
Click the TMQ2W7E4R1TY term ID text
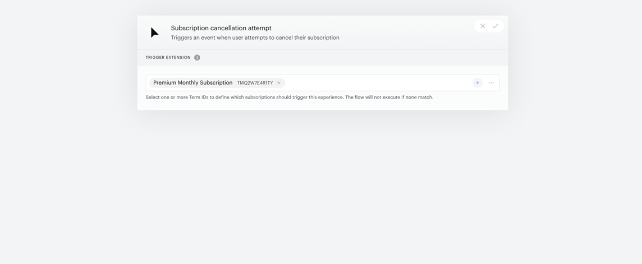click(255, 83)
